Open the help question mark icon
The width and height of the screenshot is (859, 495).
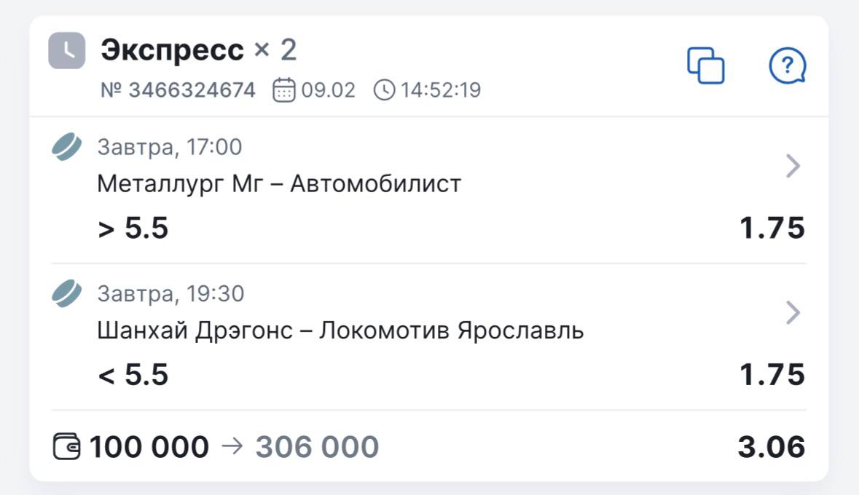point(788,66)
